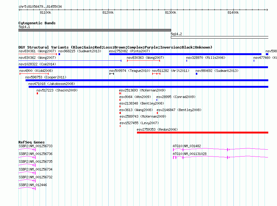
Task: Click the SSBP2|NM_012446 gene glyph
Action: pyautogui.click(x=27, y=188)
